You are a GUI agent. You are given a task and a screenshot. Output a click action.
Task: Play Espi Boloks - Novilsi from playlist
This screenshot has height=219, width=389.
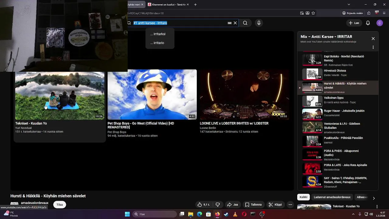click(337, 60)
